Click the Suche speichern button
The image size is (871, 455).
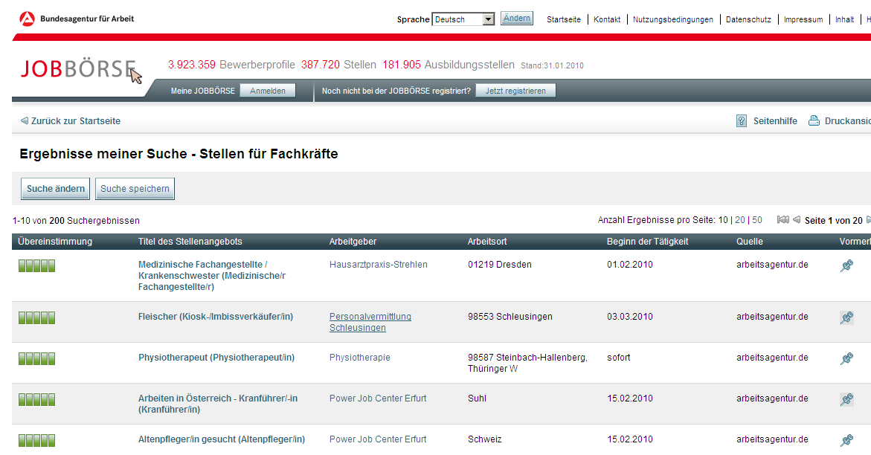point(135,189)
